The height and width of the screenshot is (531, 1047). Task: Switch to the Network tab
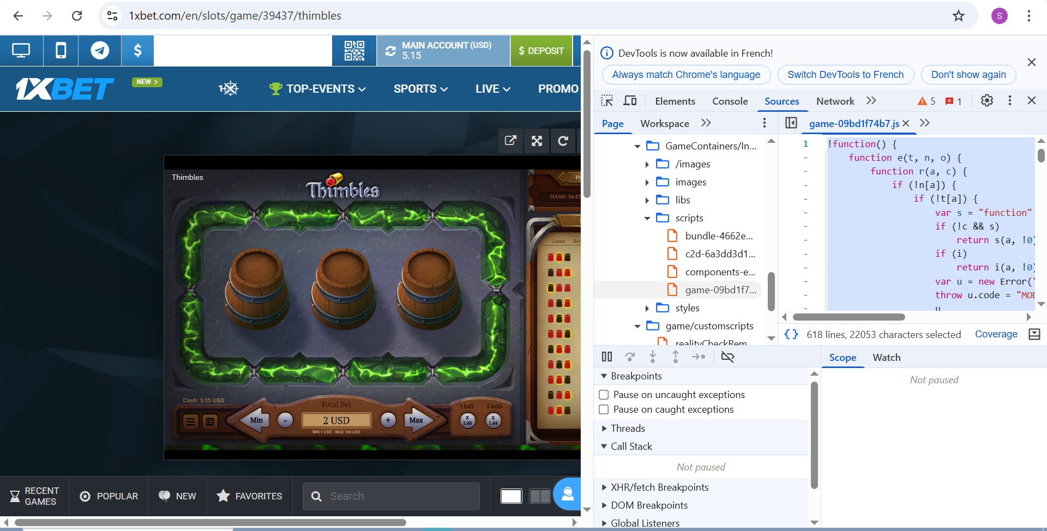[835, 101]
